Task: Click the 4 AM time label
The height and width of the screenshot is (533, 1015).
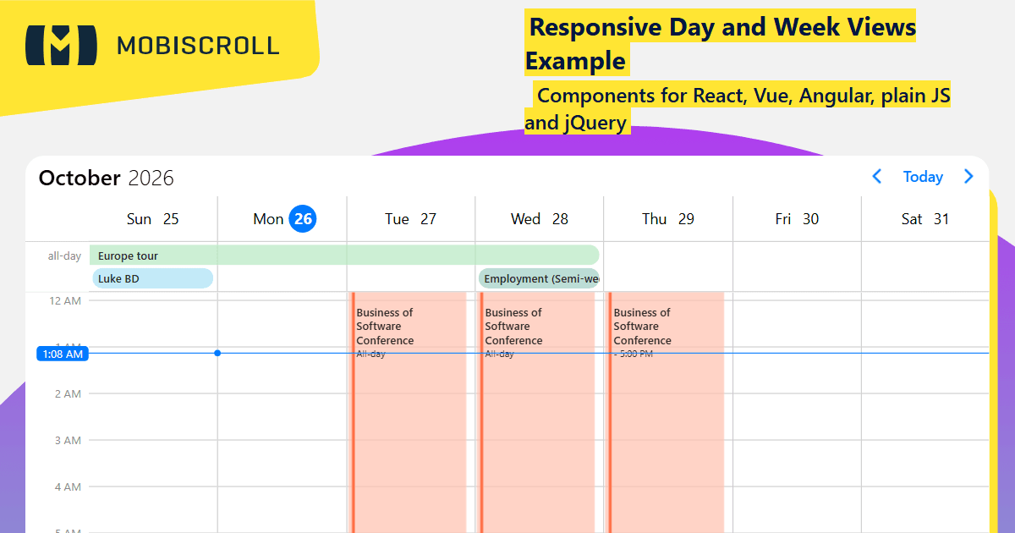Action: (67, 486)
